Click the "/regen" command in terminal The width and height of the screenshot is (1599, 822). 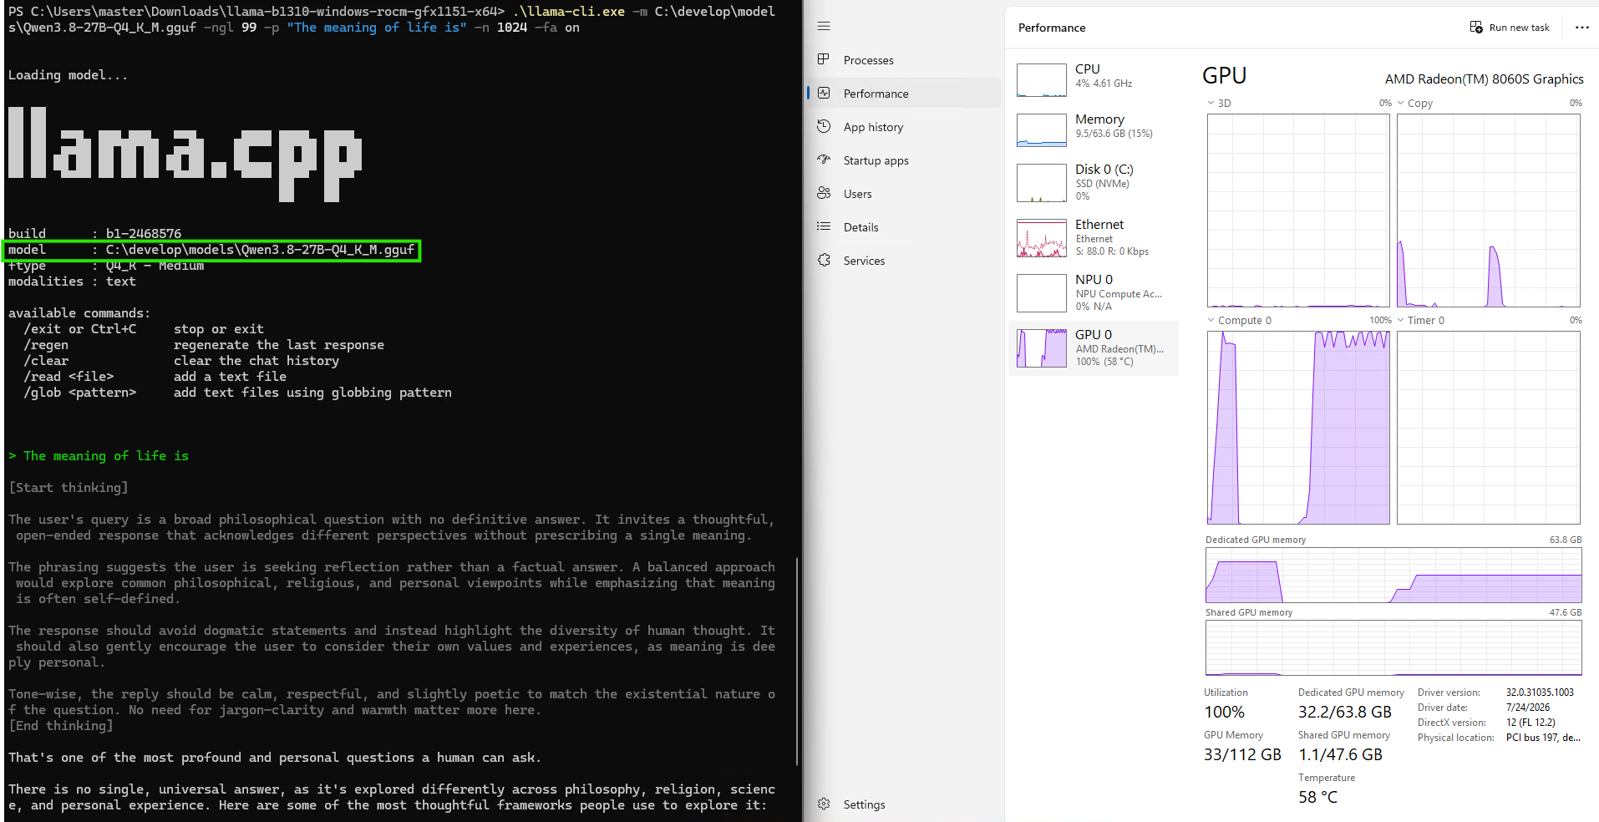pyautogui.click(x=46, y=345)
